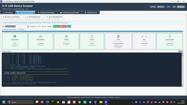Click the kein AAAA status in IPv6 card
Screen dimensions: 187x105
pos(144,44)
